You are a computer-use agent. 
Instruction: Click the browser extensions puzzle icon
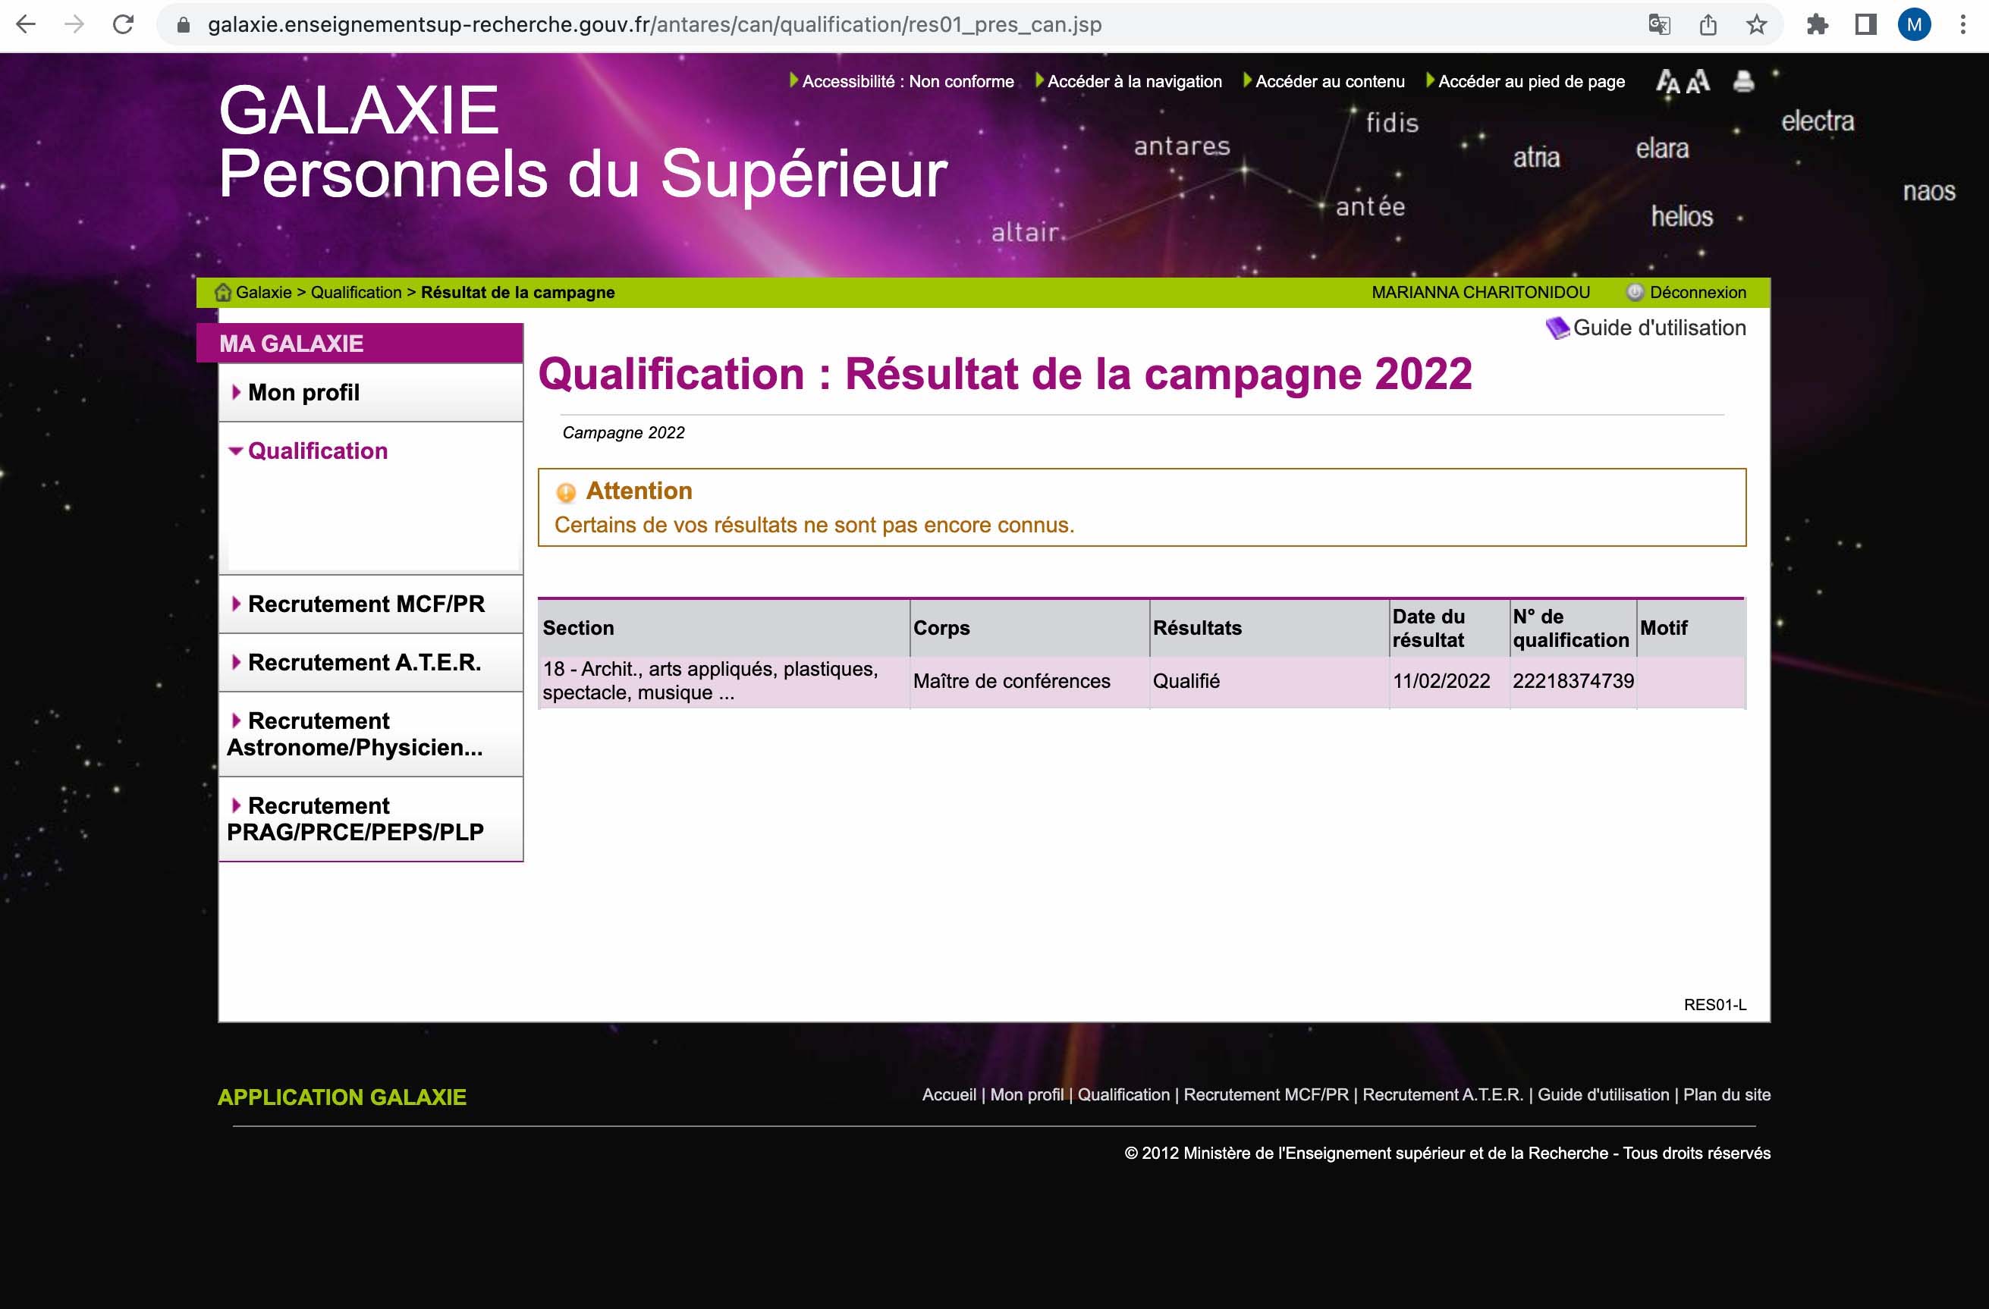[x=1817, y=24]
